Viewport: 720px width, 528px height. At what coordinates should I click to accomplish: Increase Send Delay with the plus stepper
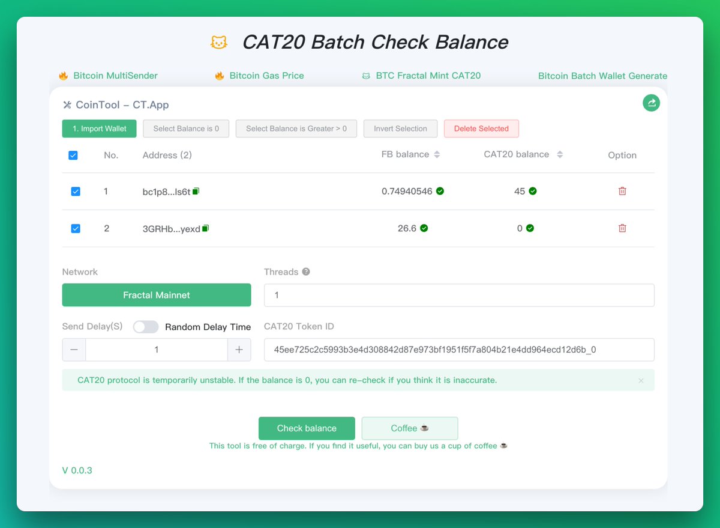pos(239,350)
